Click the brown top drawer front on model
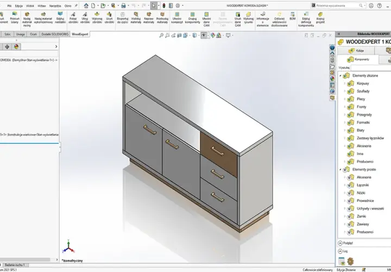 click(x=219, y=155)
